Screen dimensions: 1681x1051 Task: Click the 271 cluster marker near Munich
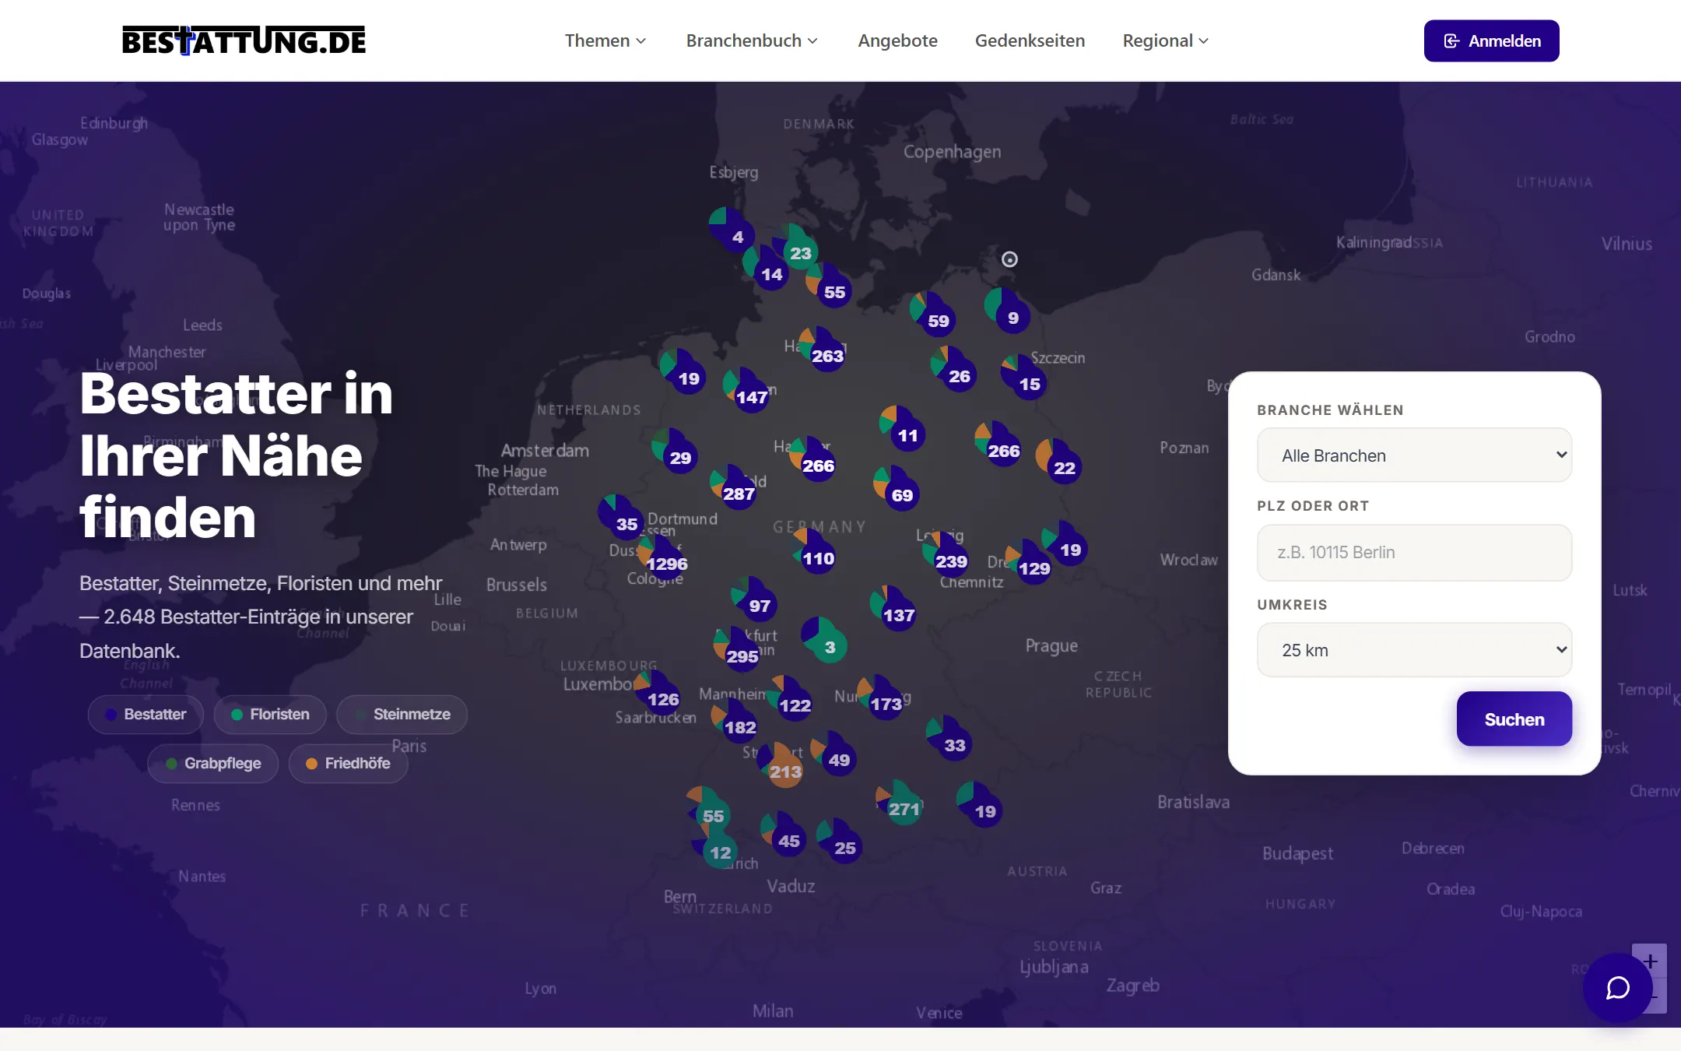(900, 803)
